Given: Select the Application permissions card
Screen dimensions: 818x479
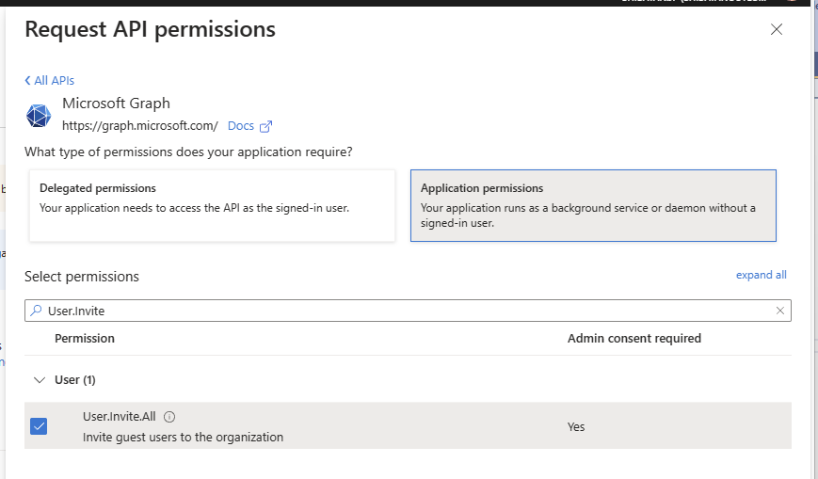Looking at the screenshot, I should [x=593, y=205].
